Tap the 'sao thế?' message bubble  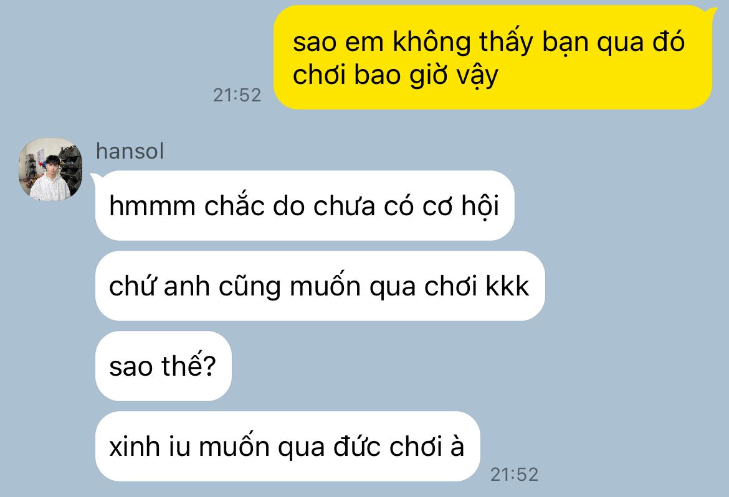pos(163,366)
